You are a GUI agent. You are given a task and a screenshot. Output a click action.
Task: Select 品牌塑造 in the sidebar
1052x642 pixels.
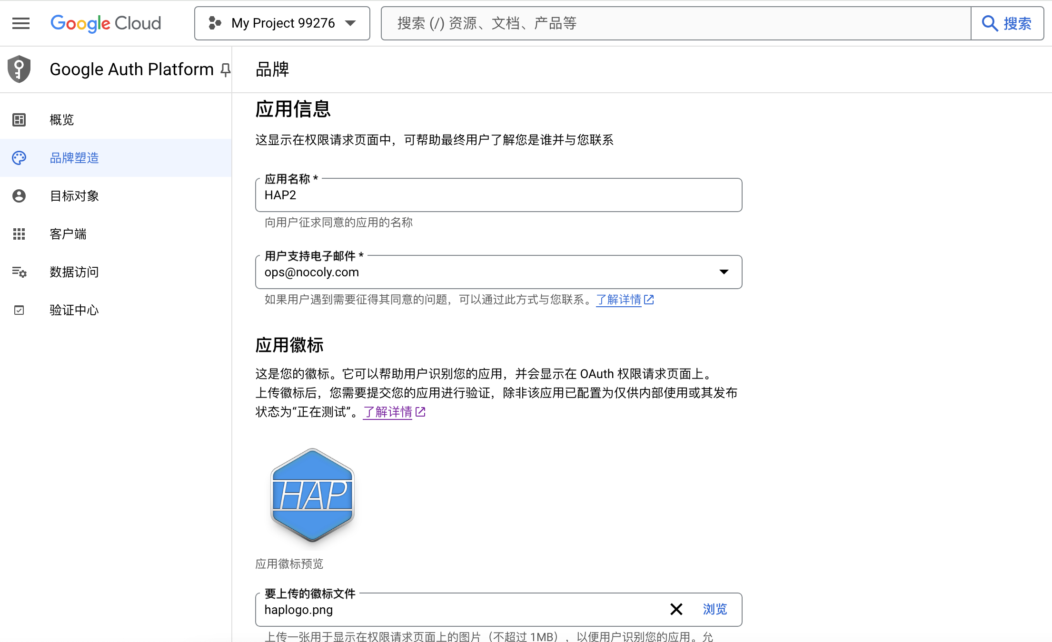click(x=116, y=158)
